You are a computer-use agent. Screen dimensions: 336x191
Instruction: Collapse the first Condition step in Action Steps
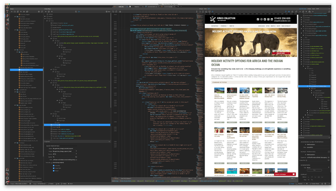(x=49, y=37)
